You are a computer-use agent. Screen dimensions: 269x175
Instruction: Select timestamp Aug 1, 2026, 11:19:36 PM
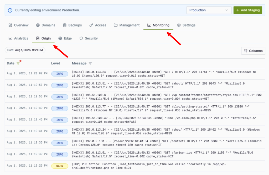coord(27,143)
